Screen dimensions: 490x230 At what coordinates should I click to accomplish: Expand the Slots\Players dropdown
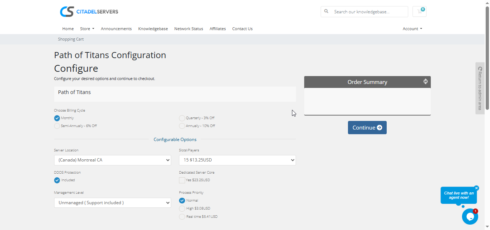237,160
